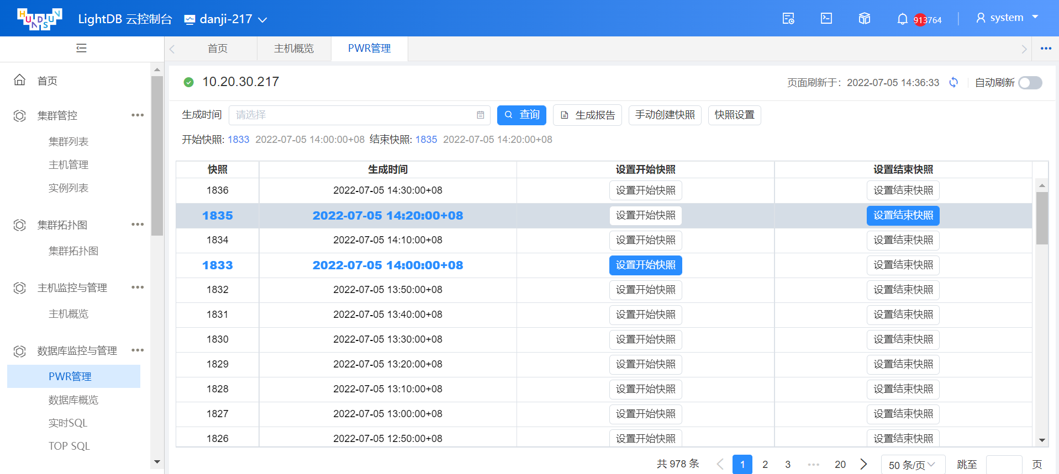Click the 主机监控与管理 gear icon

tap(20, 287)
